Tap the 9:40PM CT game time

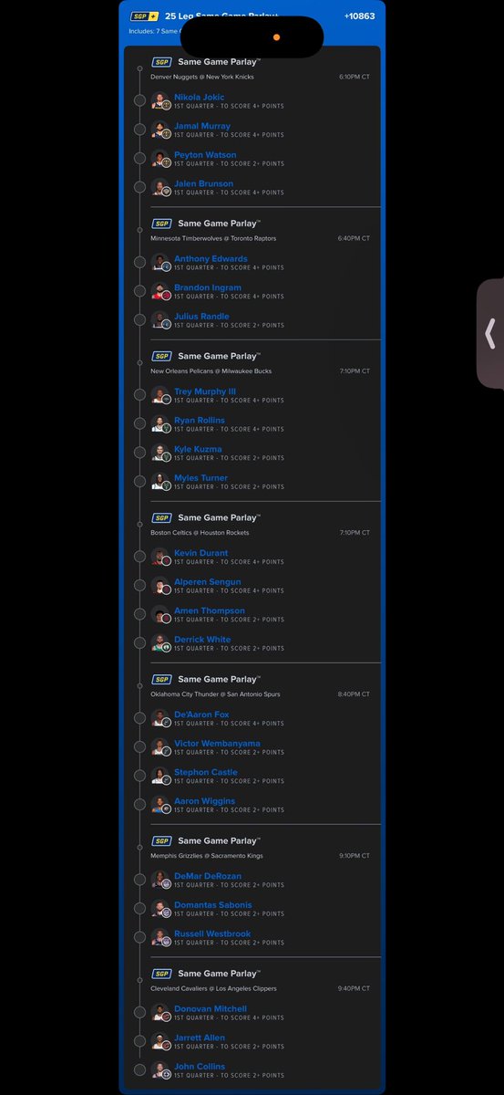pos(354,988)
